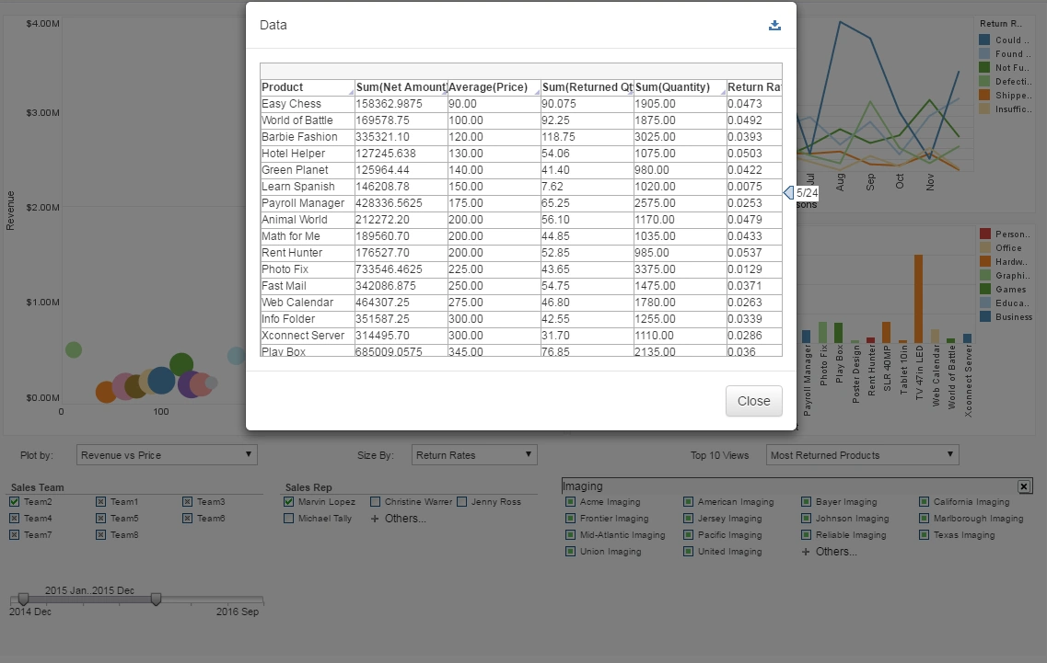Image resolution: width=1047 pixels, height=663 pixels.
Task: Click the 5/24 marker arrow on the line chart
Action: click(788, 192)
